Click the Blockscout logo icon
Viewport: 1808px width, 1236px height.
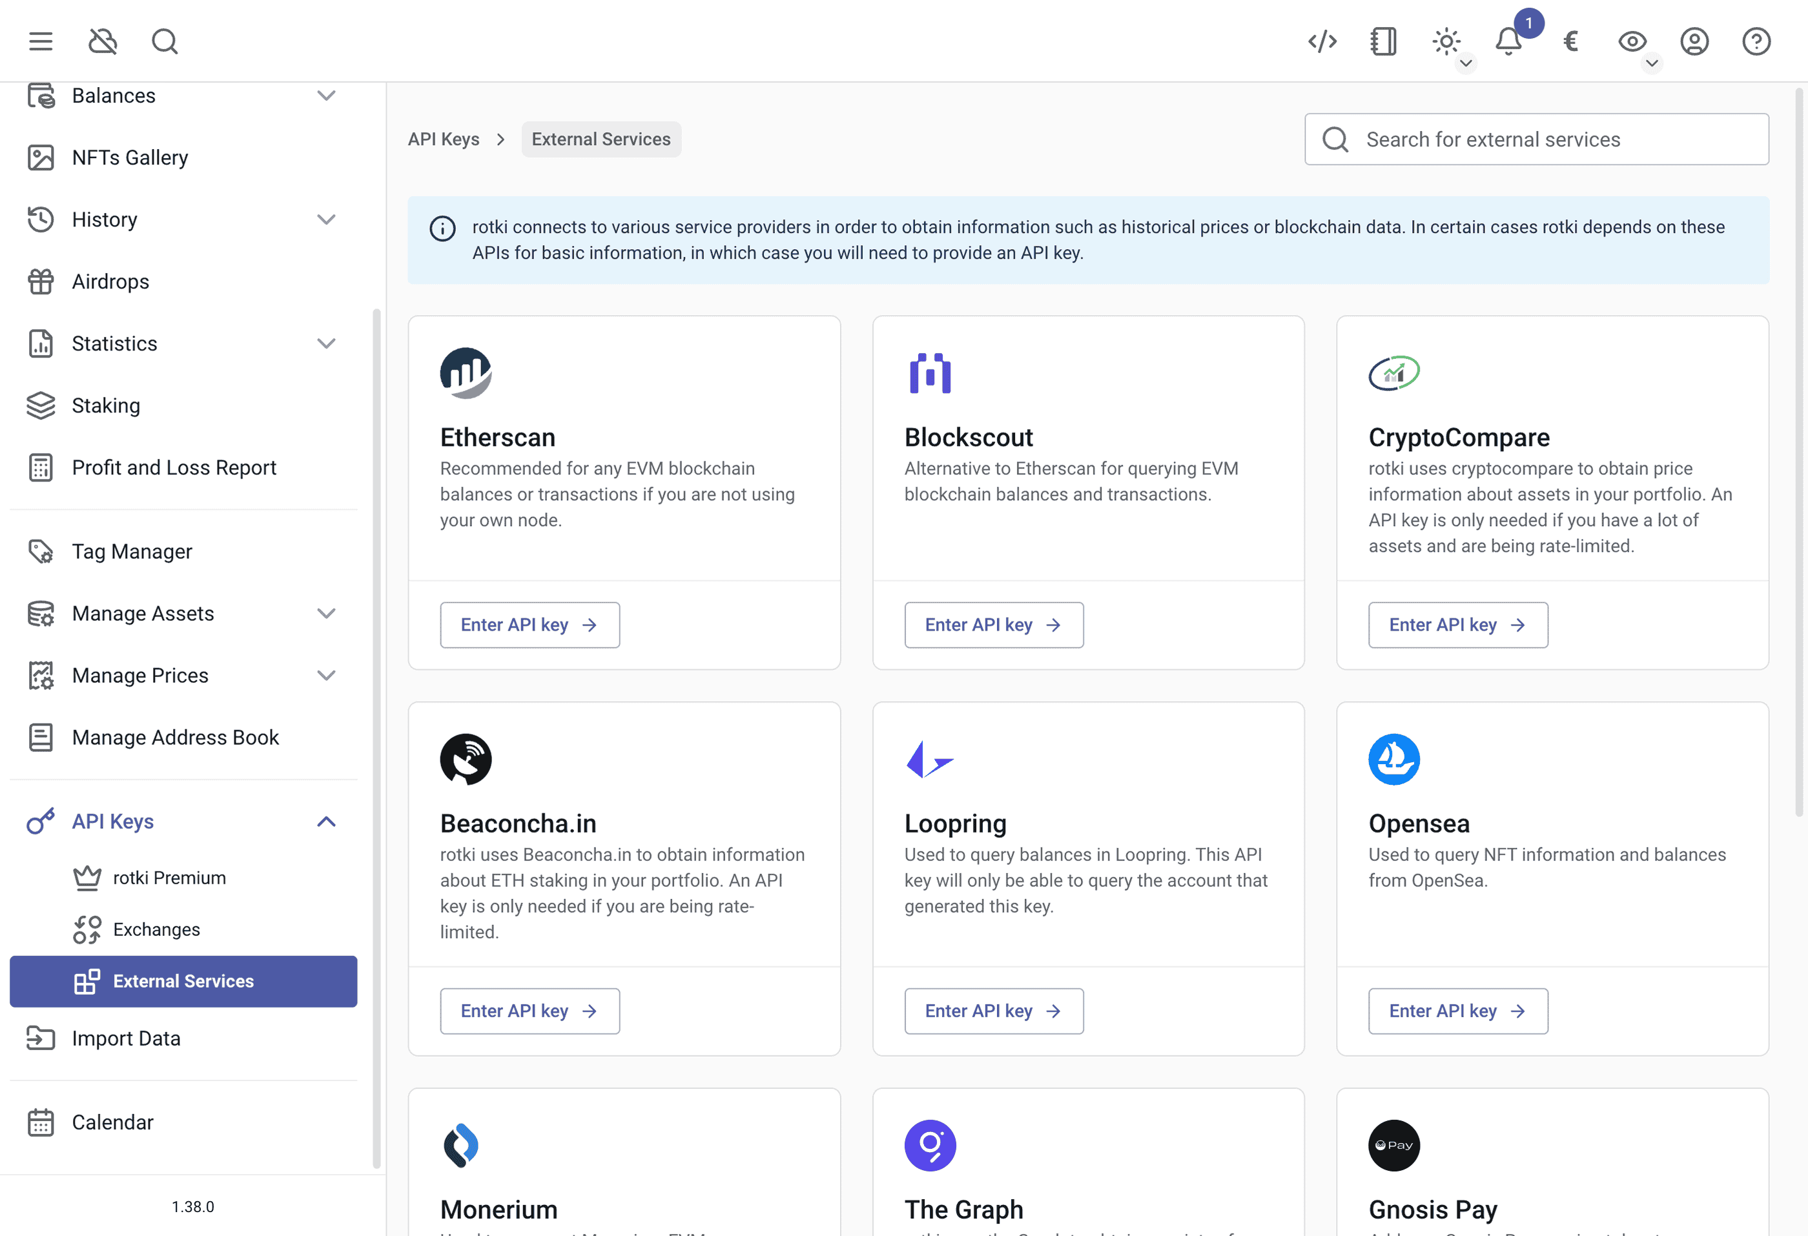tap(930, 372)
